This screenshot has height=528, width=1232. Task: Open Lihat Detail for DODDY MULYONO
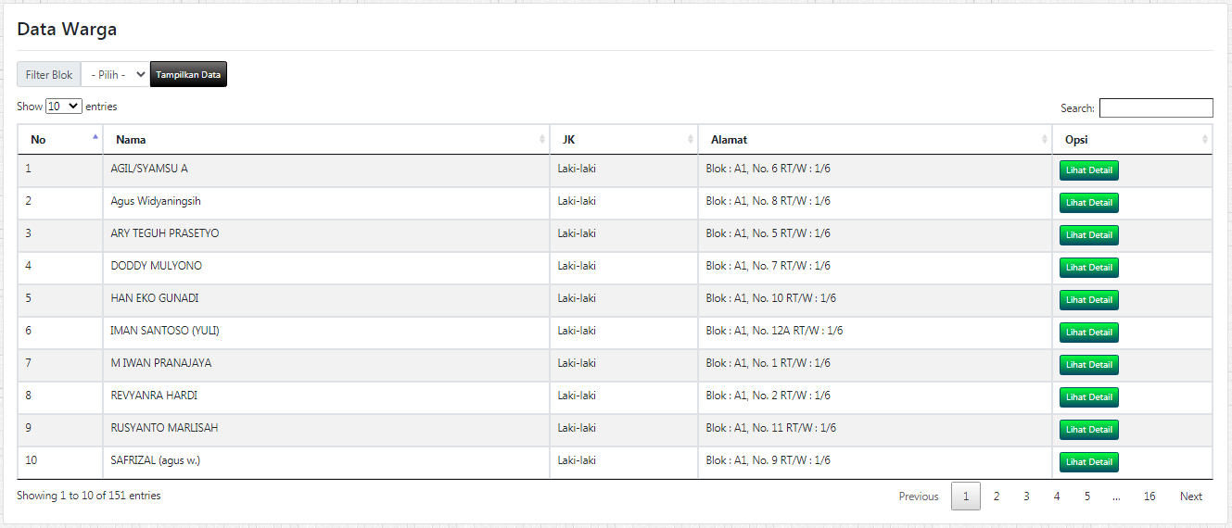(1089, 268)
